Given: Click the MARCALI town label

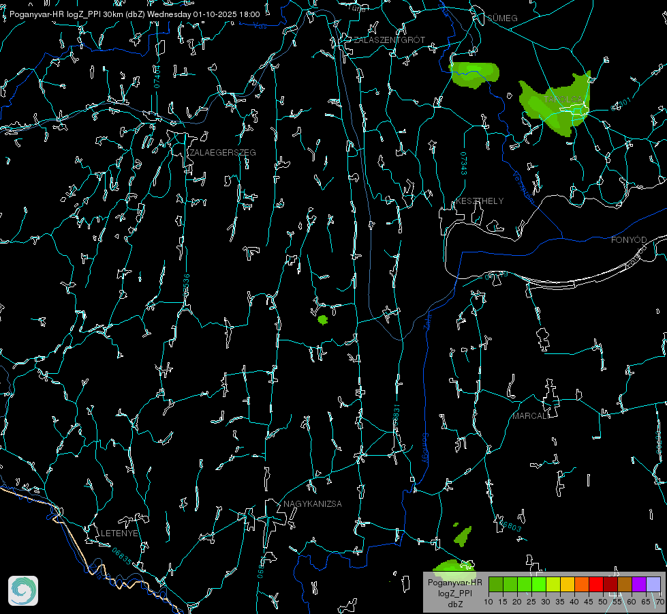Looking at the screenshot, I should click(531, 416).
